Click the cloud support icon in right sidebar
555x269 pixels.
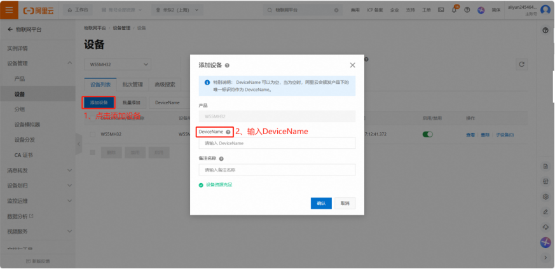point(545,227)
